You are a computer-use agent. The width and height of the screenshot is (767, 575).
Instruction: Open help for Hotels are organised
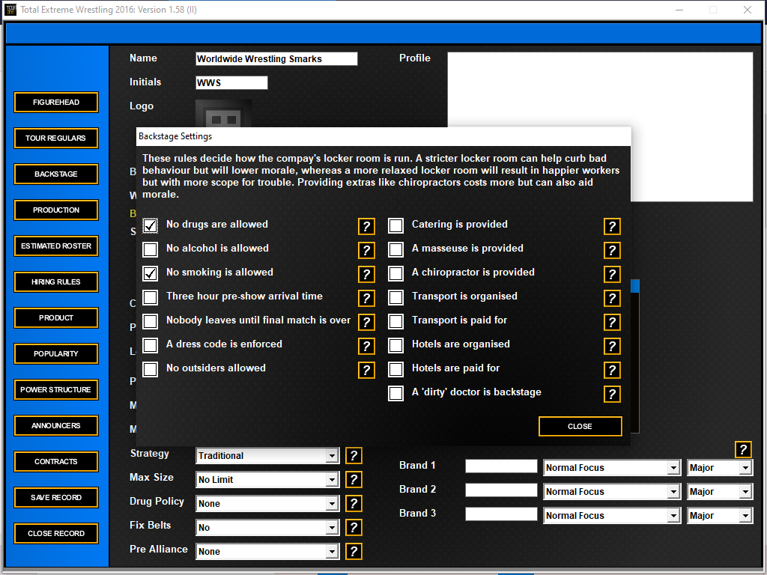pyautogui.click(x=612, y=346)
